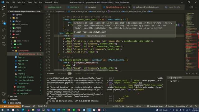The height and width of the screenshot is (112, 199).
Task: Switch to the App.tsx editor tab
Action: [x=74, y=7]
